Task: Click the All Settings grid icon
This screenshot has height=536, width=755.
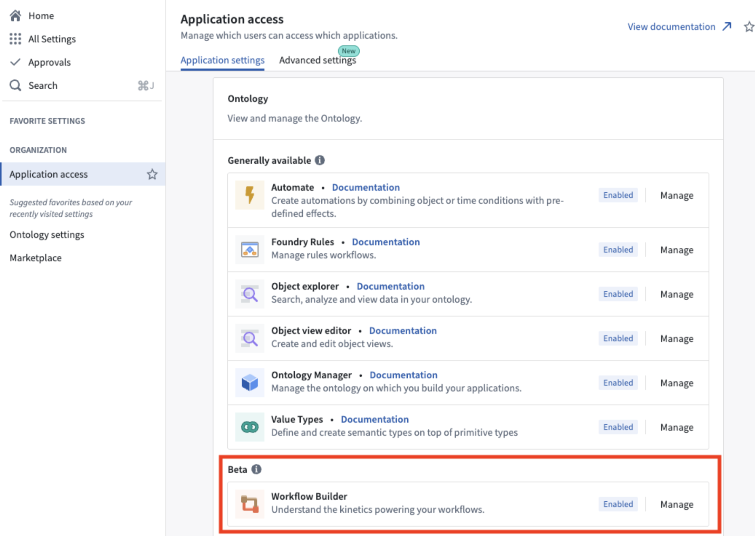Action: pos(15,39)
